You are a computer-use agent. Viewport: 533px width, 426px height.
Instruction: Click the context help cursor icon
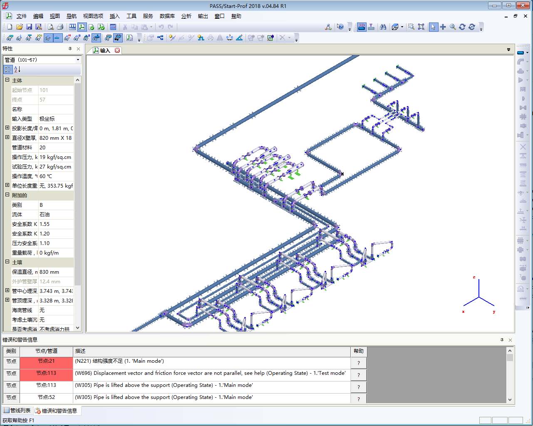coord(340,27)
